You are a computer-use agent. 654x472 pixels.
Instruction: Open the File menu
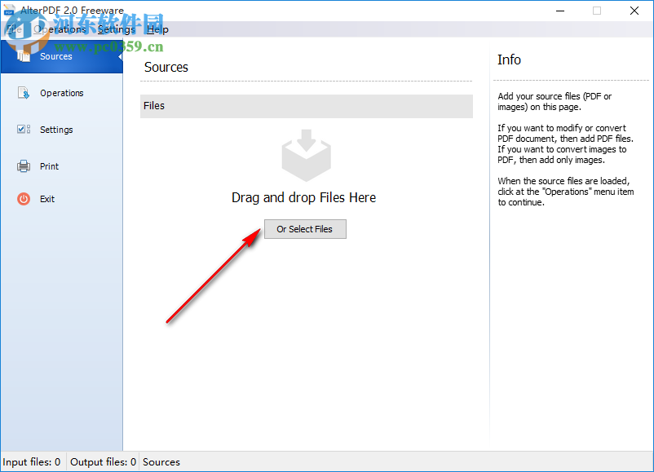pos(13,29)
